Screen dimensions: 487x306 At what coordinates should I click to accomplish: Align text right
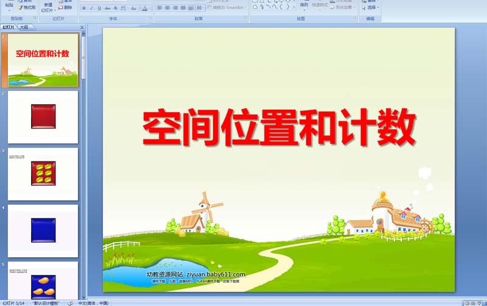(x=175, y=7)
